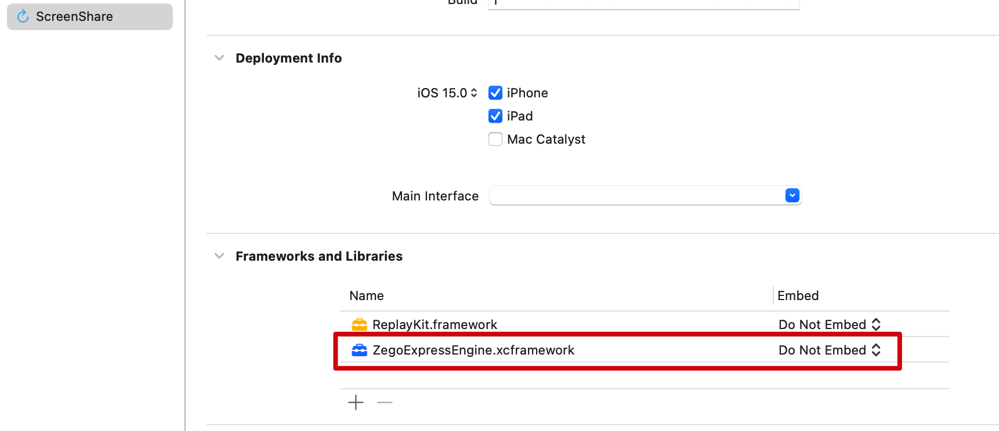The height and width of the screenshot is (431, 999).
Task: Click the blue Main Interface dropdown arrow
Action: [x=792, y=196]
